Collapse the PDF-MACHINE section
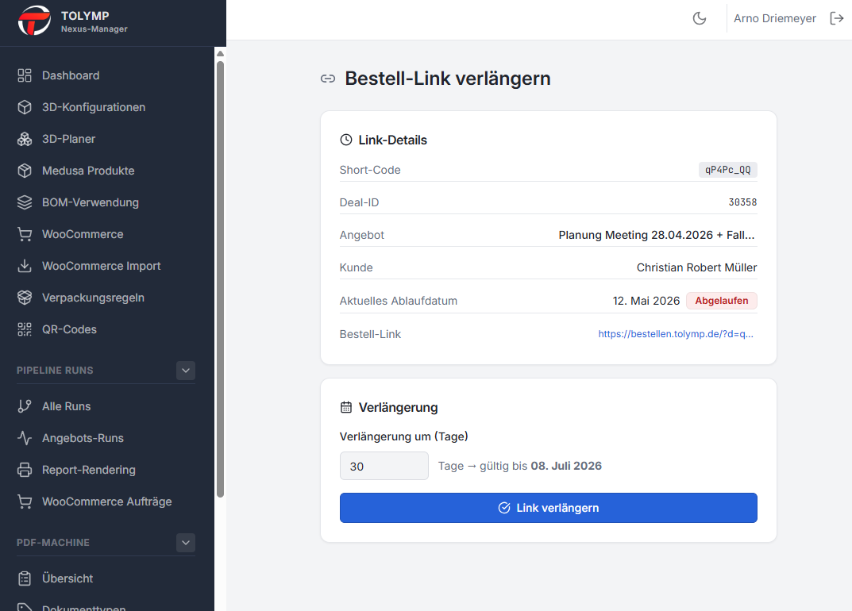852x611 pixels. click(186, 543)
